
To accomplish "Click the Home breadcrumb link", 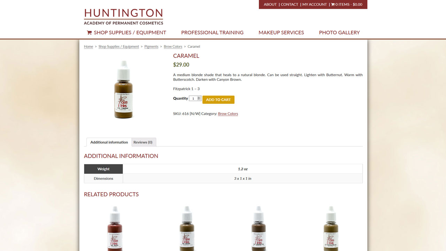I will [89, 47].
